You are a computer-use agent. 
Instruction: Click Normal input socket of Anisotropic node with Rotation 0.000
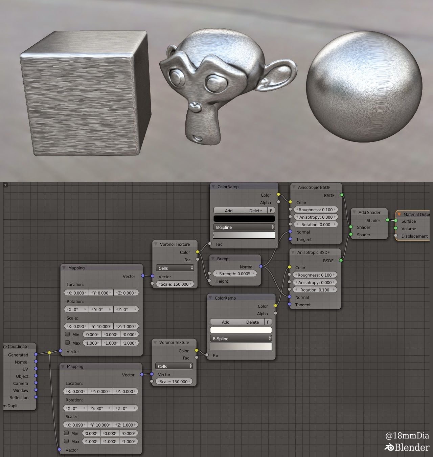290,232
